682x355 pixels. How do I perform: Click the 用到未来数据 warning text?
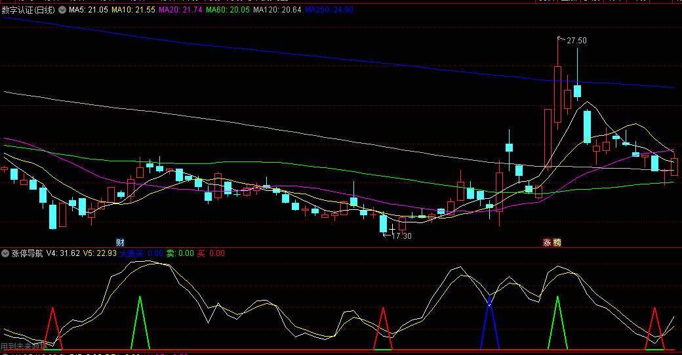point(24,346)
